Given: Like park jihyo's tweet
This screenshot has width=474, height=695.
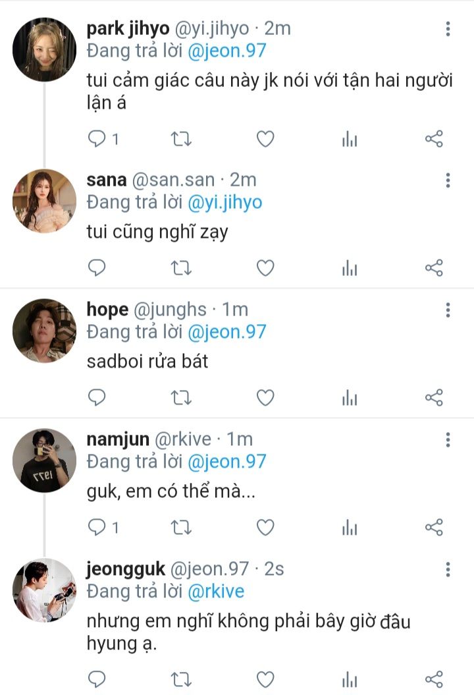Looking at the screenshot, I should 265,139.
